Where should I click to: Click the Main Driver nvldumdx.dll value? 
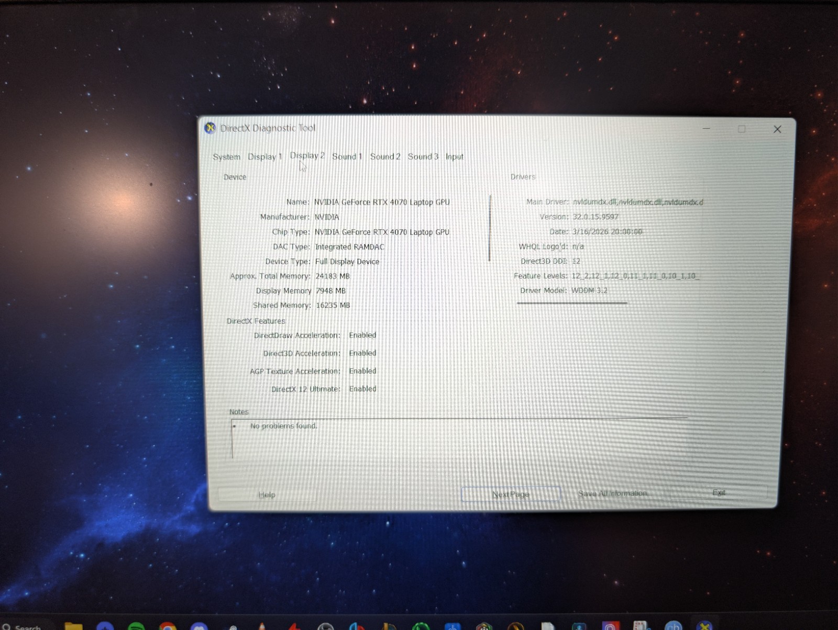637,202
